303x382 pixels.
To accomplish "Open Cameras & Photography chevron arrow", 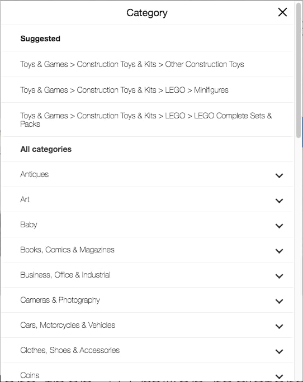I will point(279,301).
